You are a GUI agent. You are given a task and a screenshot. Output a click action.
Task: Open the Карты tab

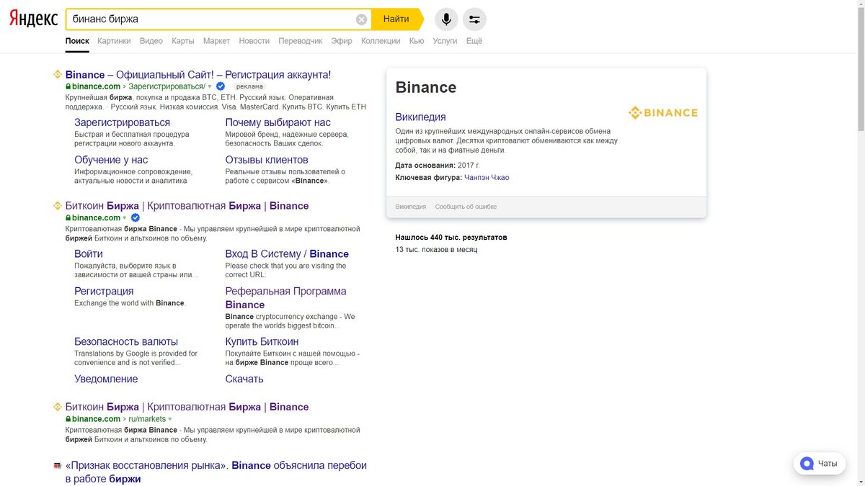click(x=183, y=41)
